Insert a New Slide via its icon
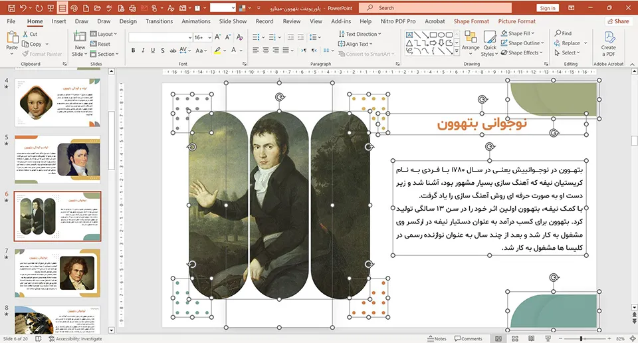Image resolution: width=638 pixels, height=343 pixels. coord(79,37)
